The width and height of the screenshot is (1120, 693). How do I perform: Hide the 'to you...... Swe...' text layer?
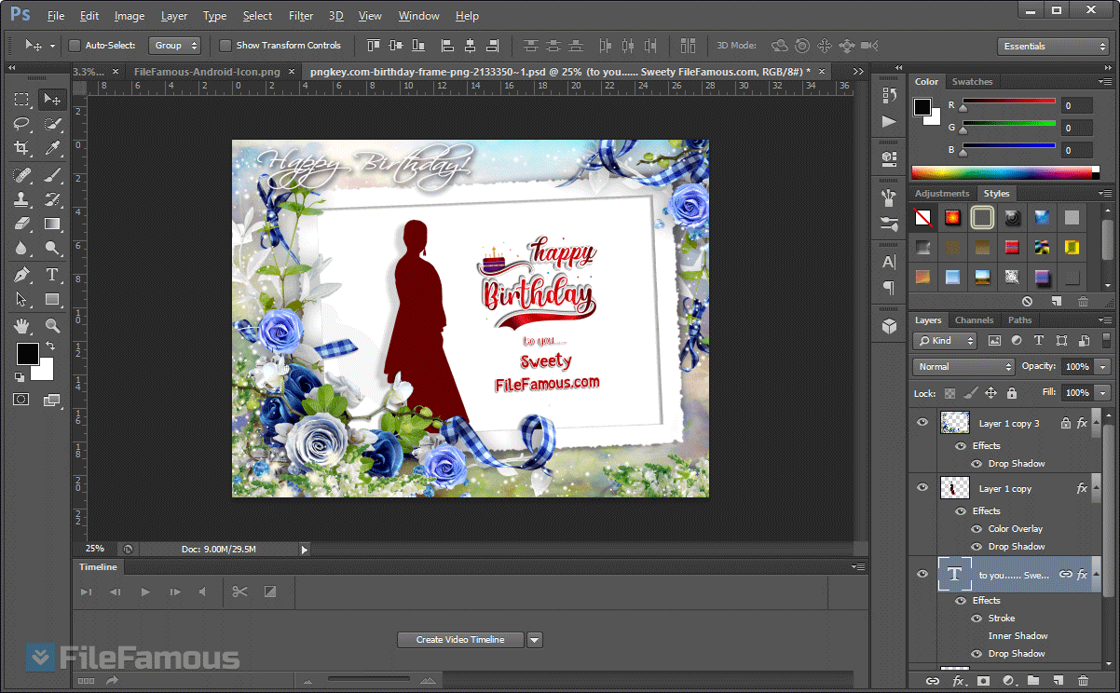pyautogui.click(x=922, y=575)
